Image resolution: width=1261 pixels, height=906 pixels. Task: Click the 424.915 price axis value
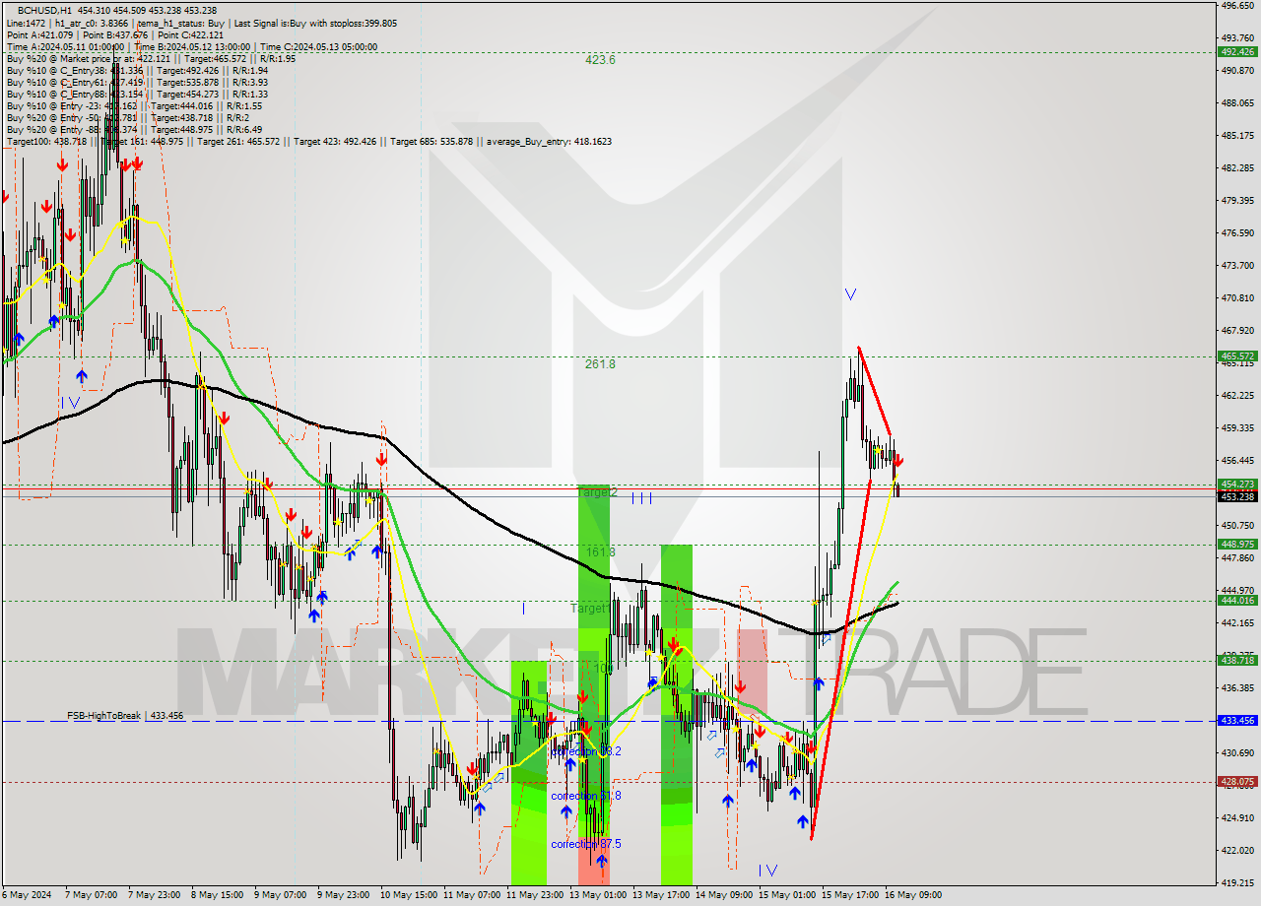[x=1236, y=818]
